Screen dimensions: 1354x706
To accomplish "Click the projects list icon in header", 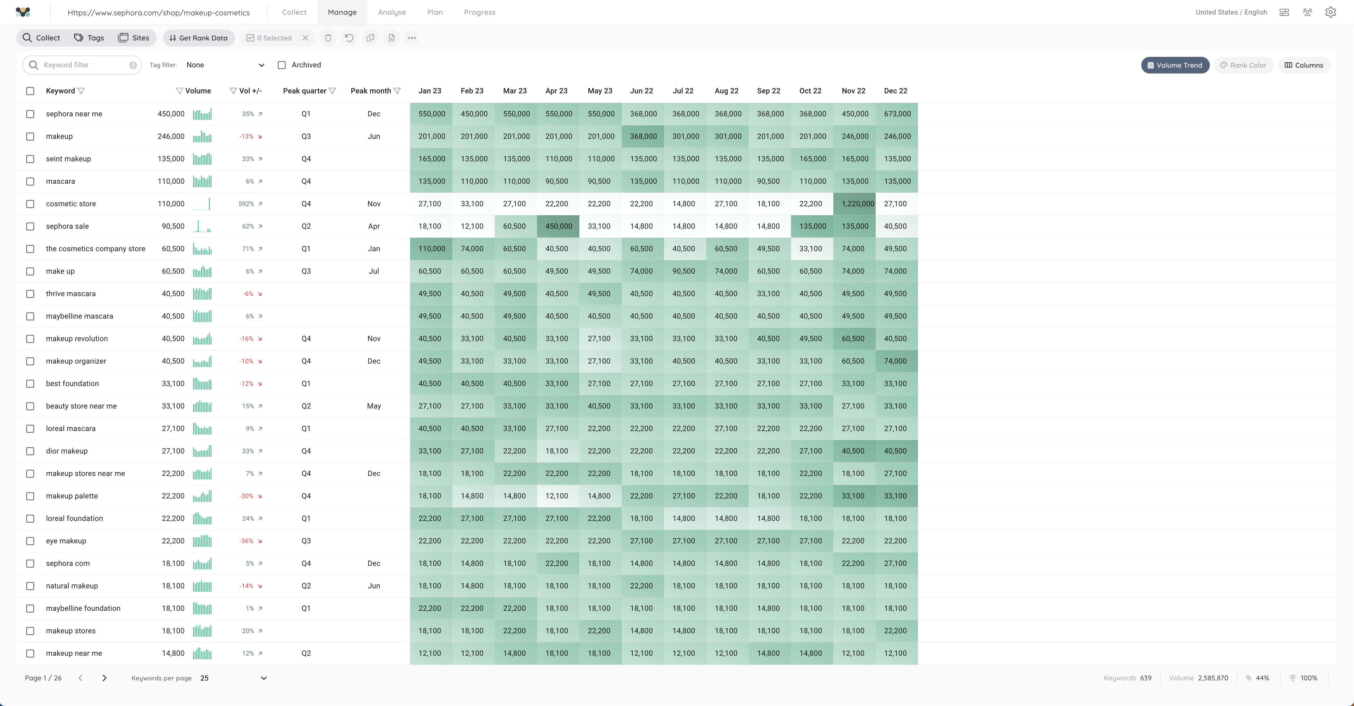I will (1284, 12).
